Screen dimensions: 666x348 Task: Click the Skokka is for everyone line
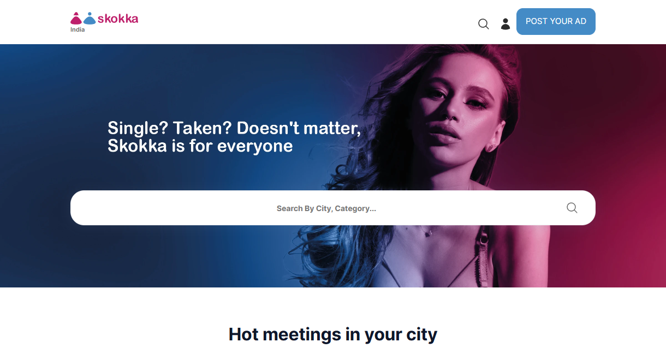point(200,146)
